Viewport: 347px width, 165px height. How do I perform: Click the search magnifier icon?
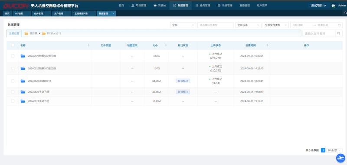339,34
